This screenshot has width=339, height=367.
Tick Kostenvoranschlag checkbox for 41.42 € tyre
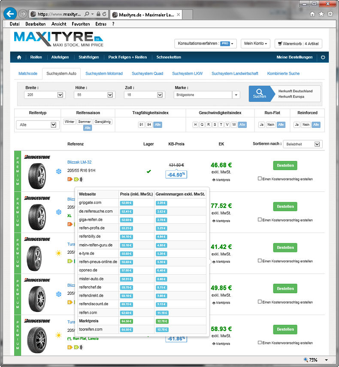pyautogui.click(x=260, y=261)
